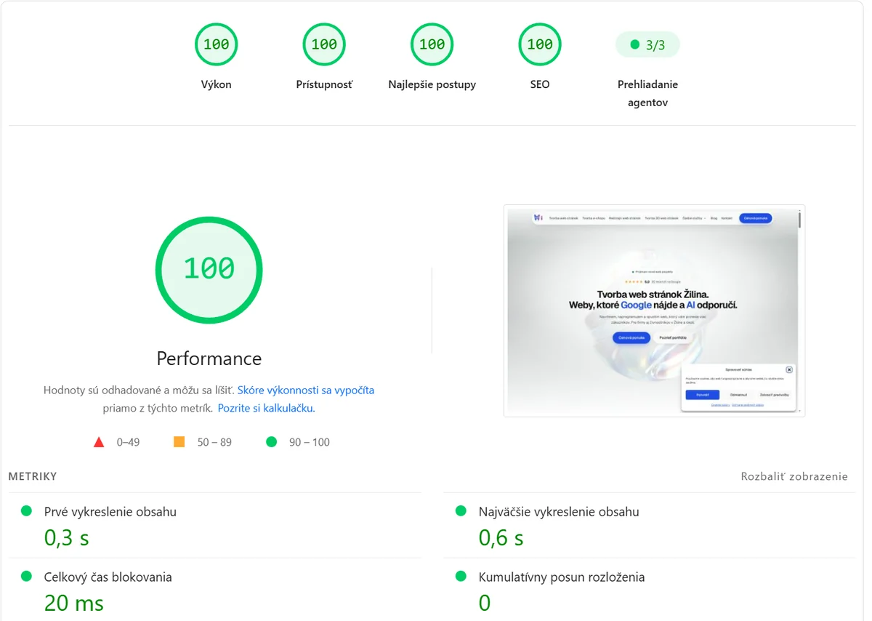Click the large Performance 100 gauge

point(209,270)
